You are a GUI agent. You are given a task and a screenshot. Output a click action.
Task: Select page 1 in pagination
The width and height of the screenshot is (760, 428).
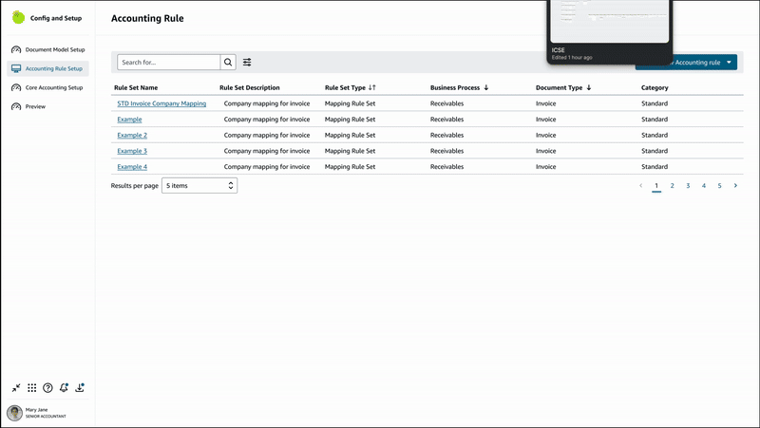[656, 186]
